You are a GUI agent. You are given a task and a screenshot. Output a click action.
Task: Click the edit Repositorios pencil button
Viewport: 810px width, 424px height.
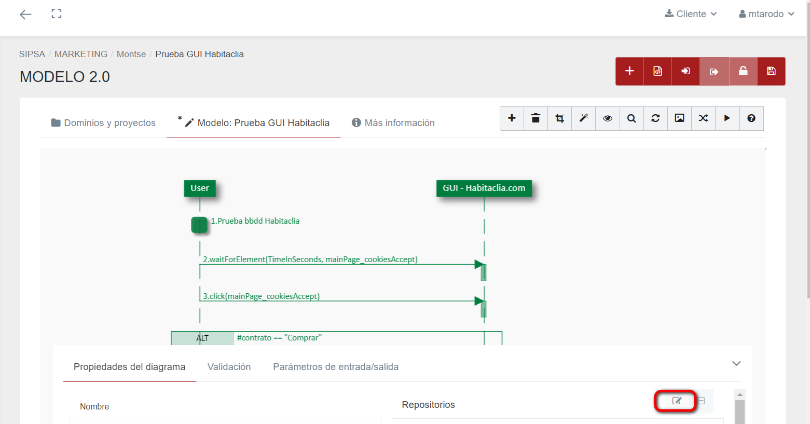676,401
